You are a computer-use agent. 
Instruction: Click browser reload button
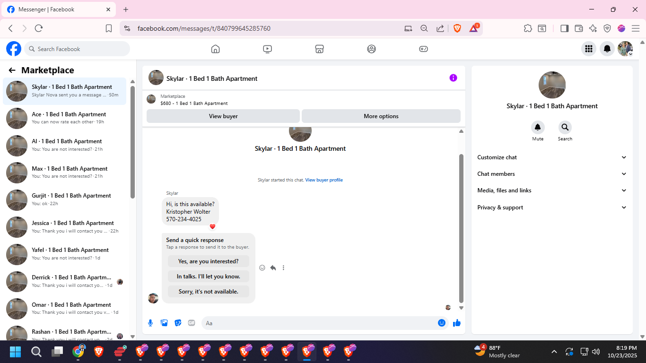(x=39, y=28)
